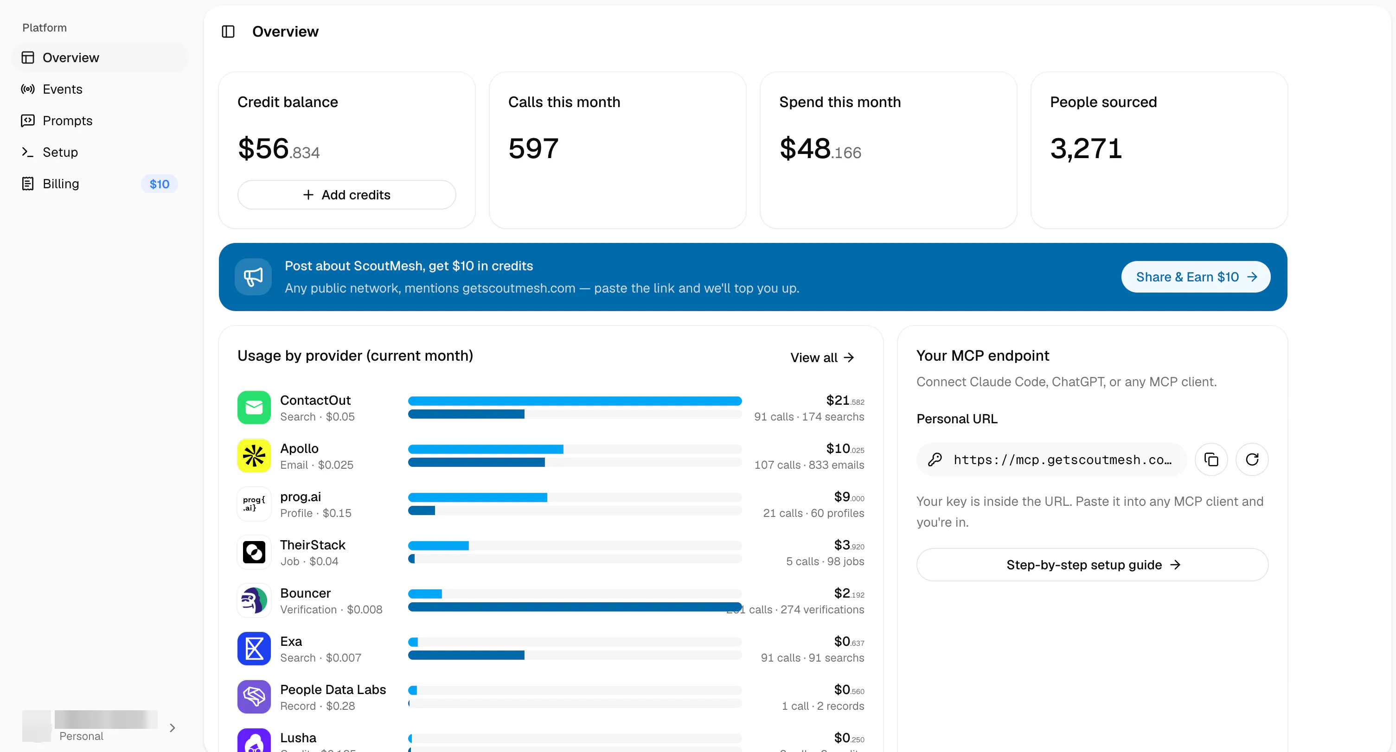
Task: Click the megaphone icon in promo banner
Action: pos(253,277)
